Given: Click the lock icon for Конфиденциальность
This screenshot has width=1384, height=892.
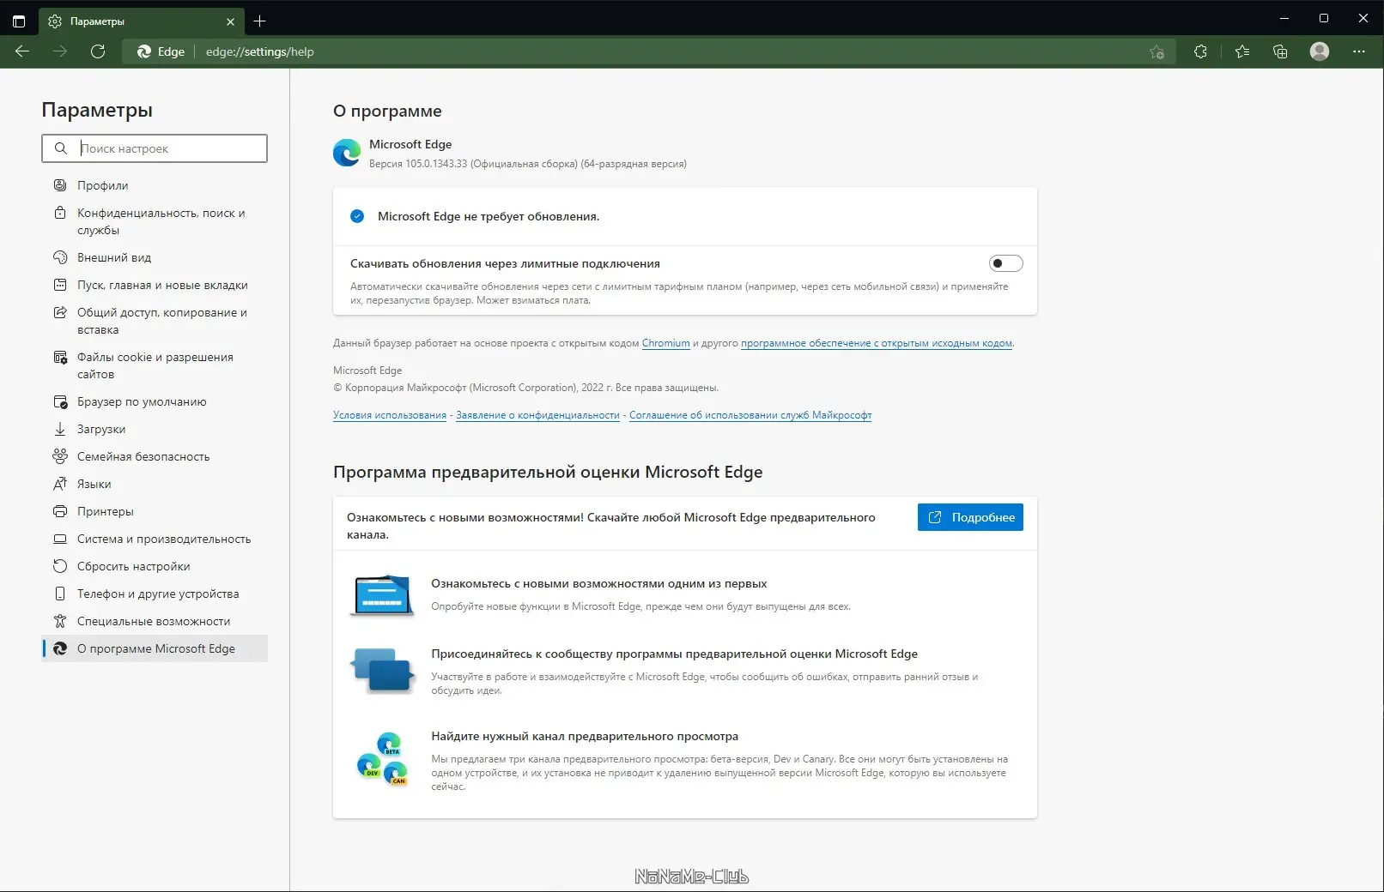Looking at the screenshot, I should coord(60,213).
